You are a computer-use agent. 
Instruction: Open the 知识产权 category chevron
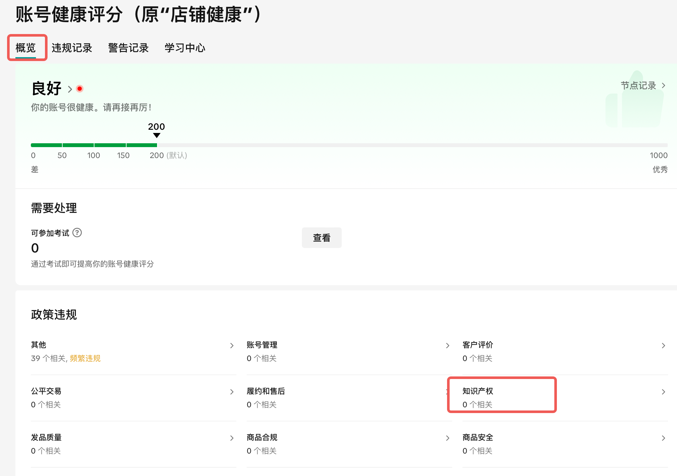pos(664,392)
